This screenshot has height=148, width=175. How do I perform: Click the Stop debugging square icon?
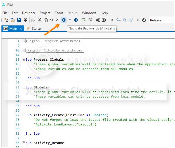pyautogui.click(x=138, y=20)
